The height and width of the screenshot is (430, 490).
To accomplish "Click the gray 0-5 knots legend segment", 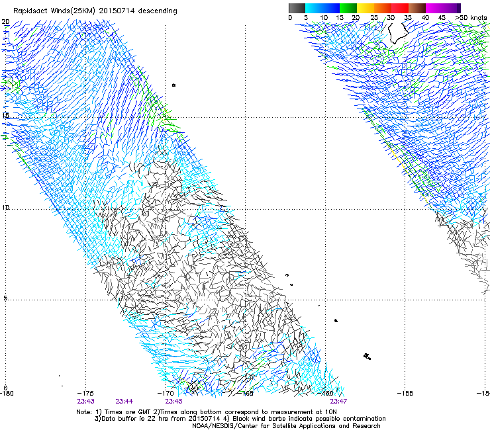I will (x=297, y=8).
